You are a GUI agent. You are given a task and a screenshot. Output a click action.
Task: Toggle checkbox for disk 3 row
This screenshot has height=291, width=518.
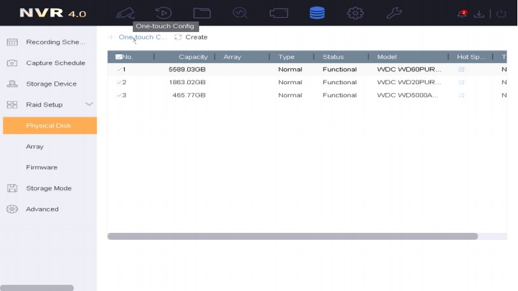[x=119, y=95]
